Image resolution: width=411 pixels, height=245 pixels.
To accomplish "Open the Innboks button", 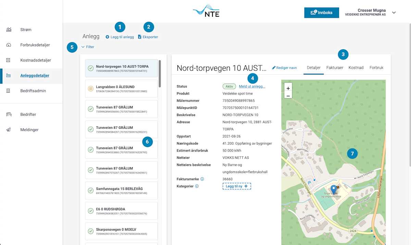I will click(x=321, y=13).
